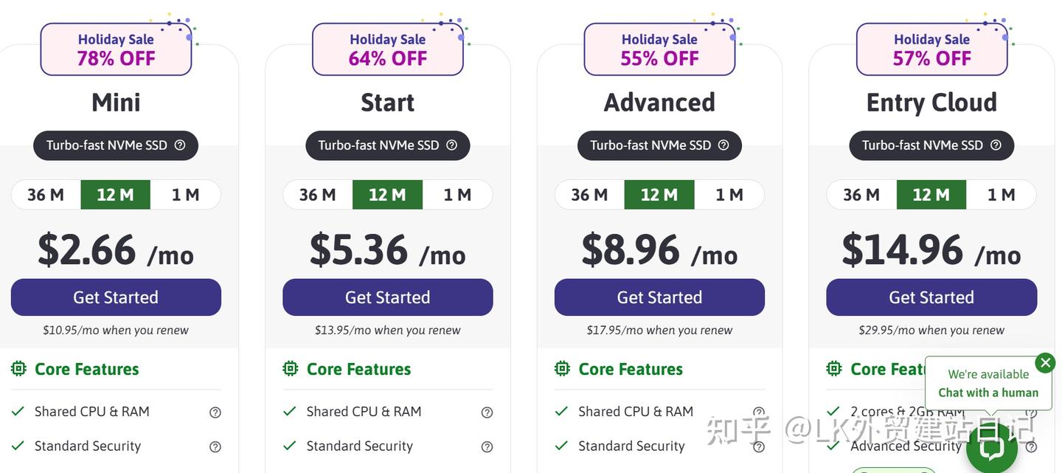1062x473 pixels.
Task: Click Get Started for $8.96 Advanced plan
Action: pyautogui.click(x=659, y=297)
